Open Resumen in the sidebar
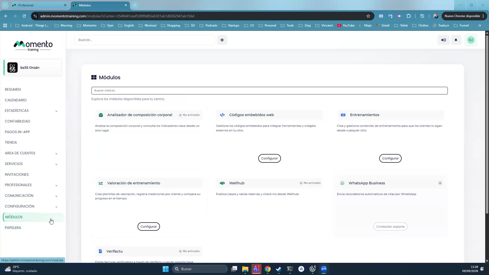This screenshot has height=275, width=489. coord(13,90)
